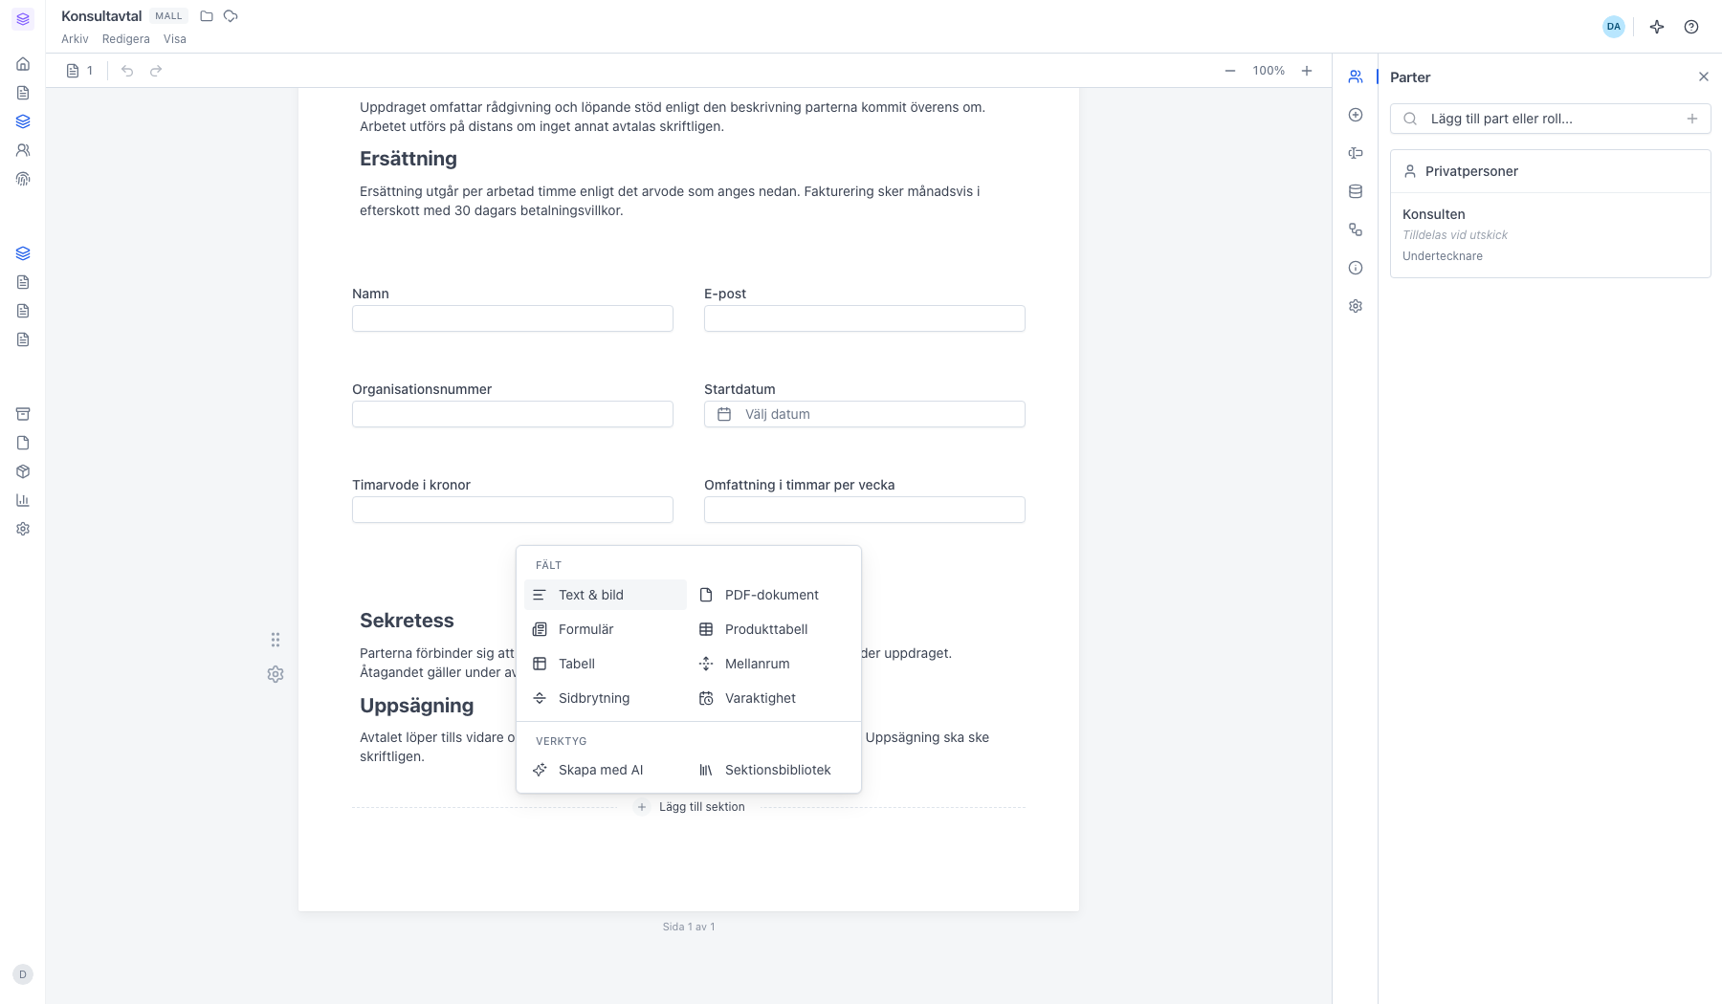Open the AI sparkle icon in top bar
This screenshot has height=1004, width=1722.
(x=1657, y=27)
